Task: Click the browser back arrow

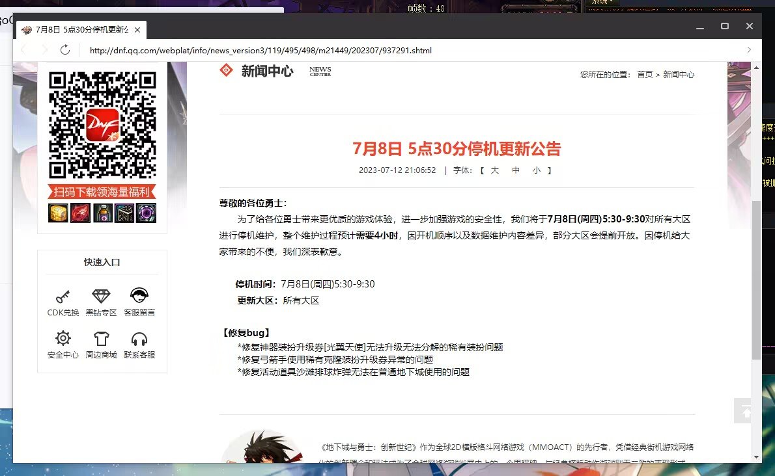Action: 23,50
